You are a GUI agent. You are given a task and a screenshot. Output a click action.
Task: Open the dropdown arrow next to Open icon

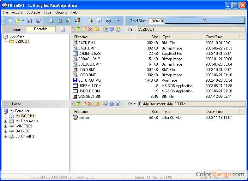pos(23,21)
